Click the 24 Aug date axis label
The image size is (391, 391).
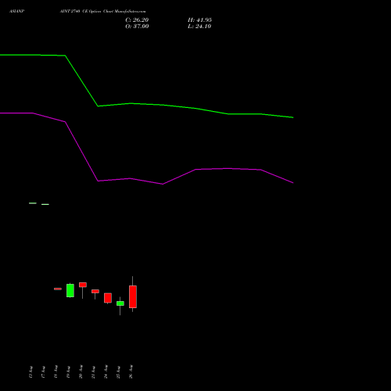(106, 372)
